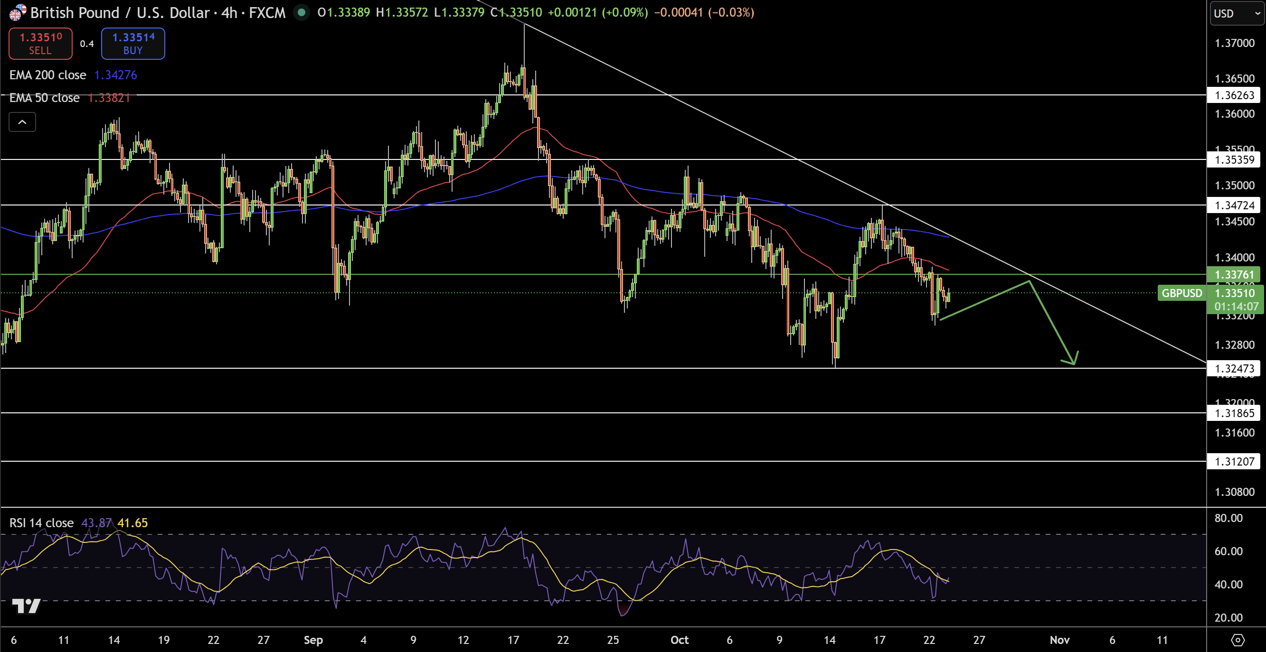The image size is (1266, 652).
Task: Open chart settings gear icon
Action: click(1237, 640)
